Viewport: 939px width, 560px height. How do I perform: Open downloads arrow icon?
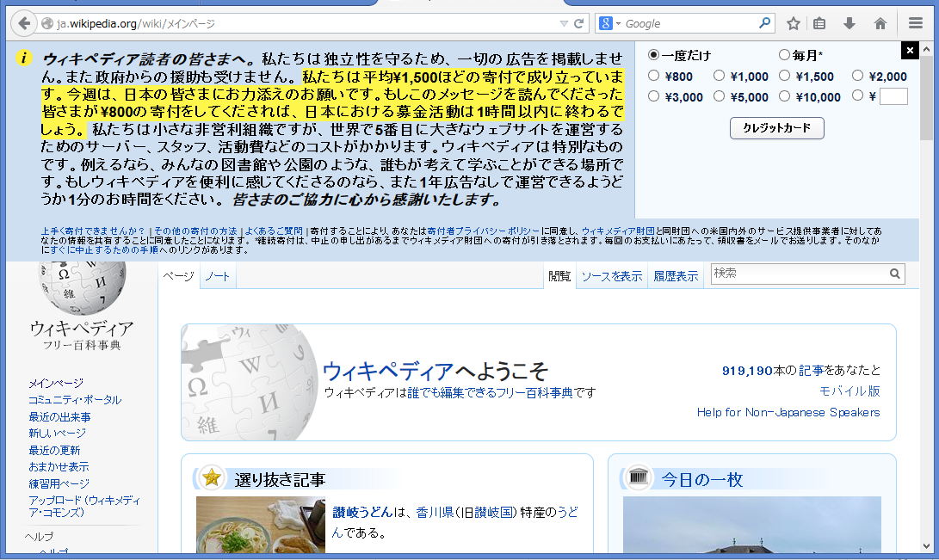pyautogui.click(x=849, y=23)
